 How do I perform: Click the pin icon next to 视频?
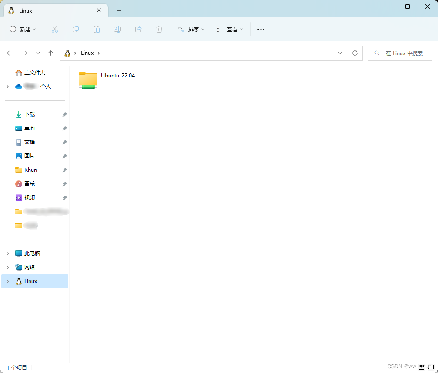click(64, 198)
